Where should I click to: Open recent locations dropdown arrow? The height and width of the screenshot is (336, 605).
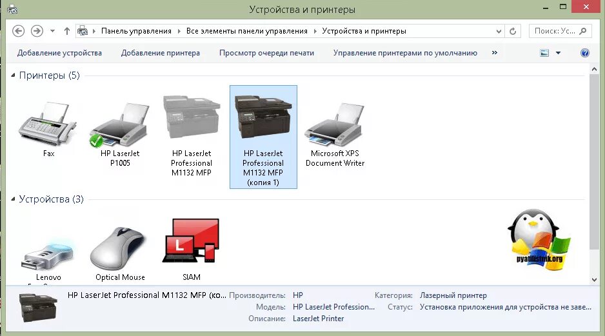point(52,31)
